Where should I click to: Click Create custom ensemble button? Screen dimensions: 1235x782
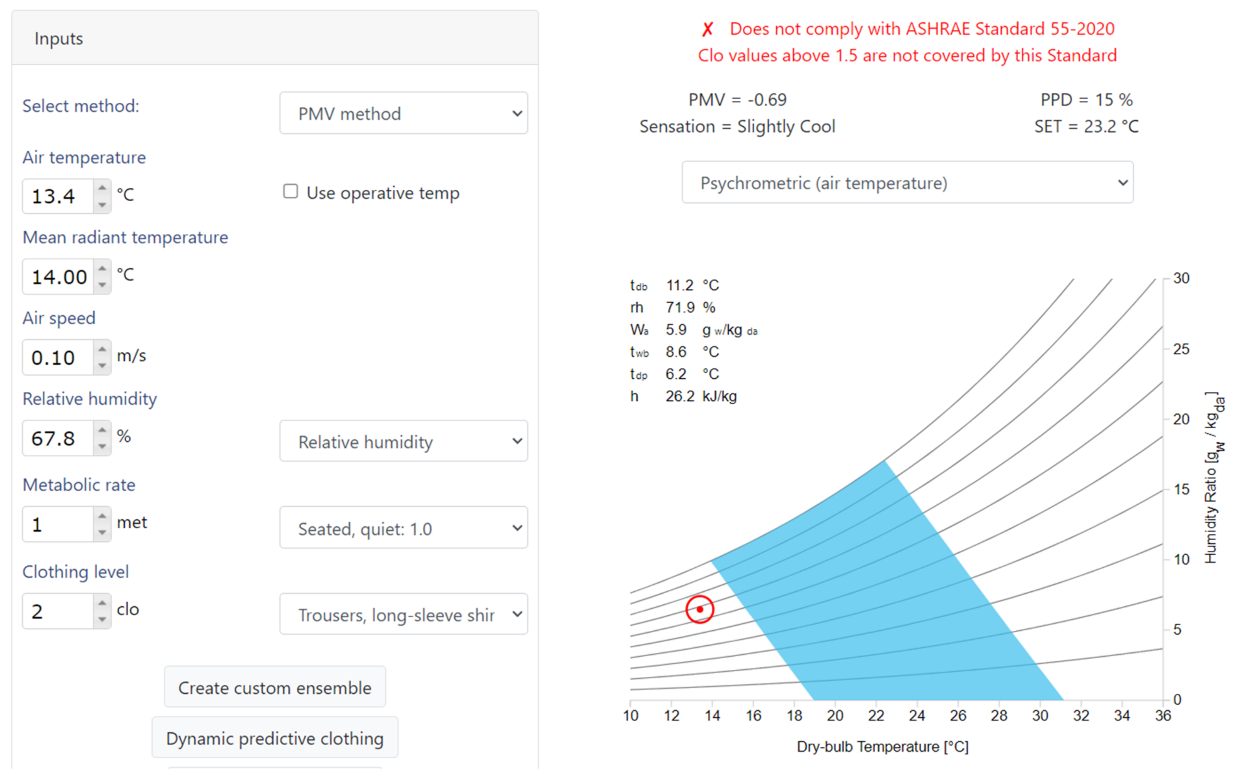(275, 687)
